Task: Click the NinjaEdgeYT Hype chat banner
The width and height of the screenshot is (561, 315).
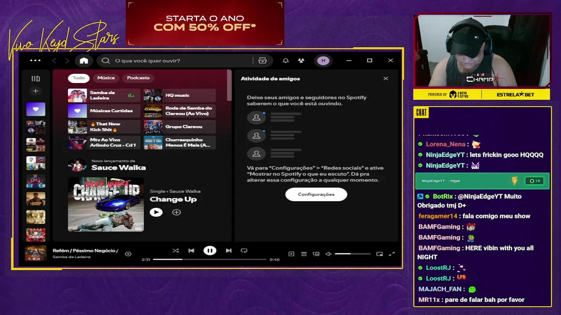Action: tap(482, 181)
